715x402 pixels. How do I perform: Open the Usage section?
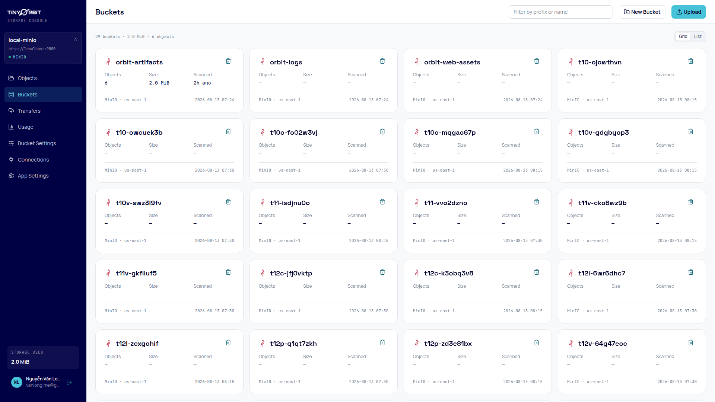[x=43, y=127]
